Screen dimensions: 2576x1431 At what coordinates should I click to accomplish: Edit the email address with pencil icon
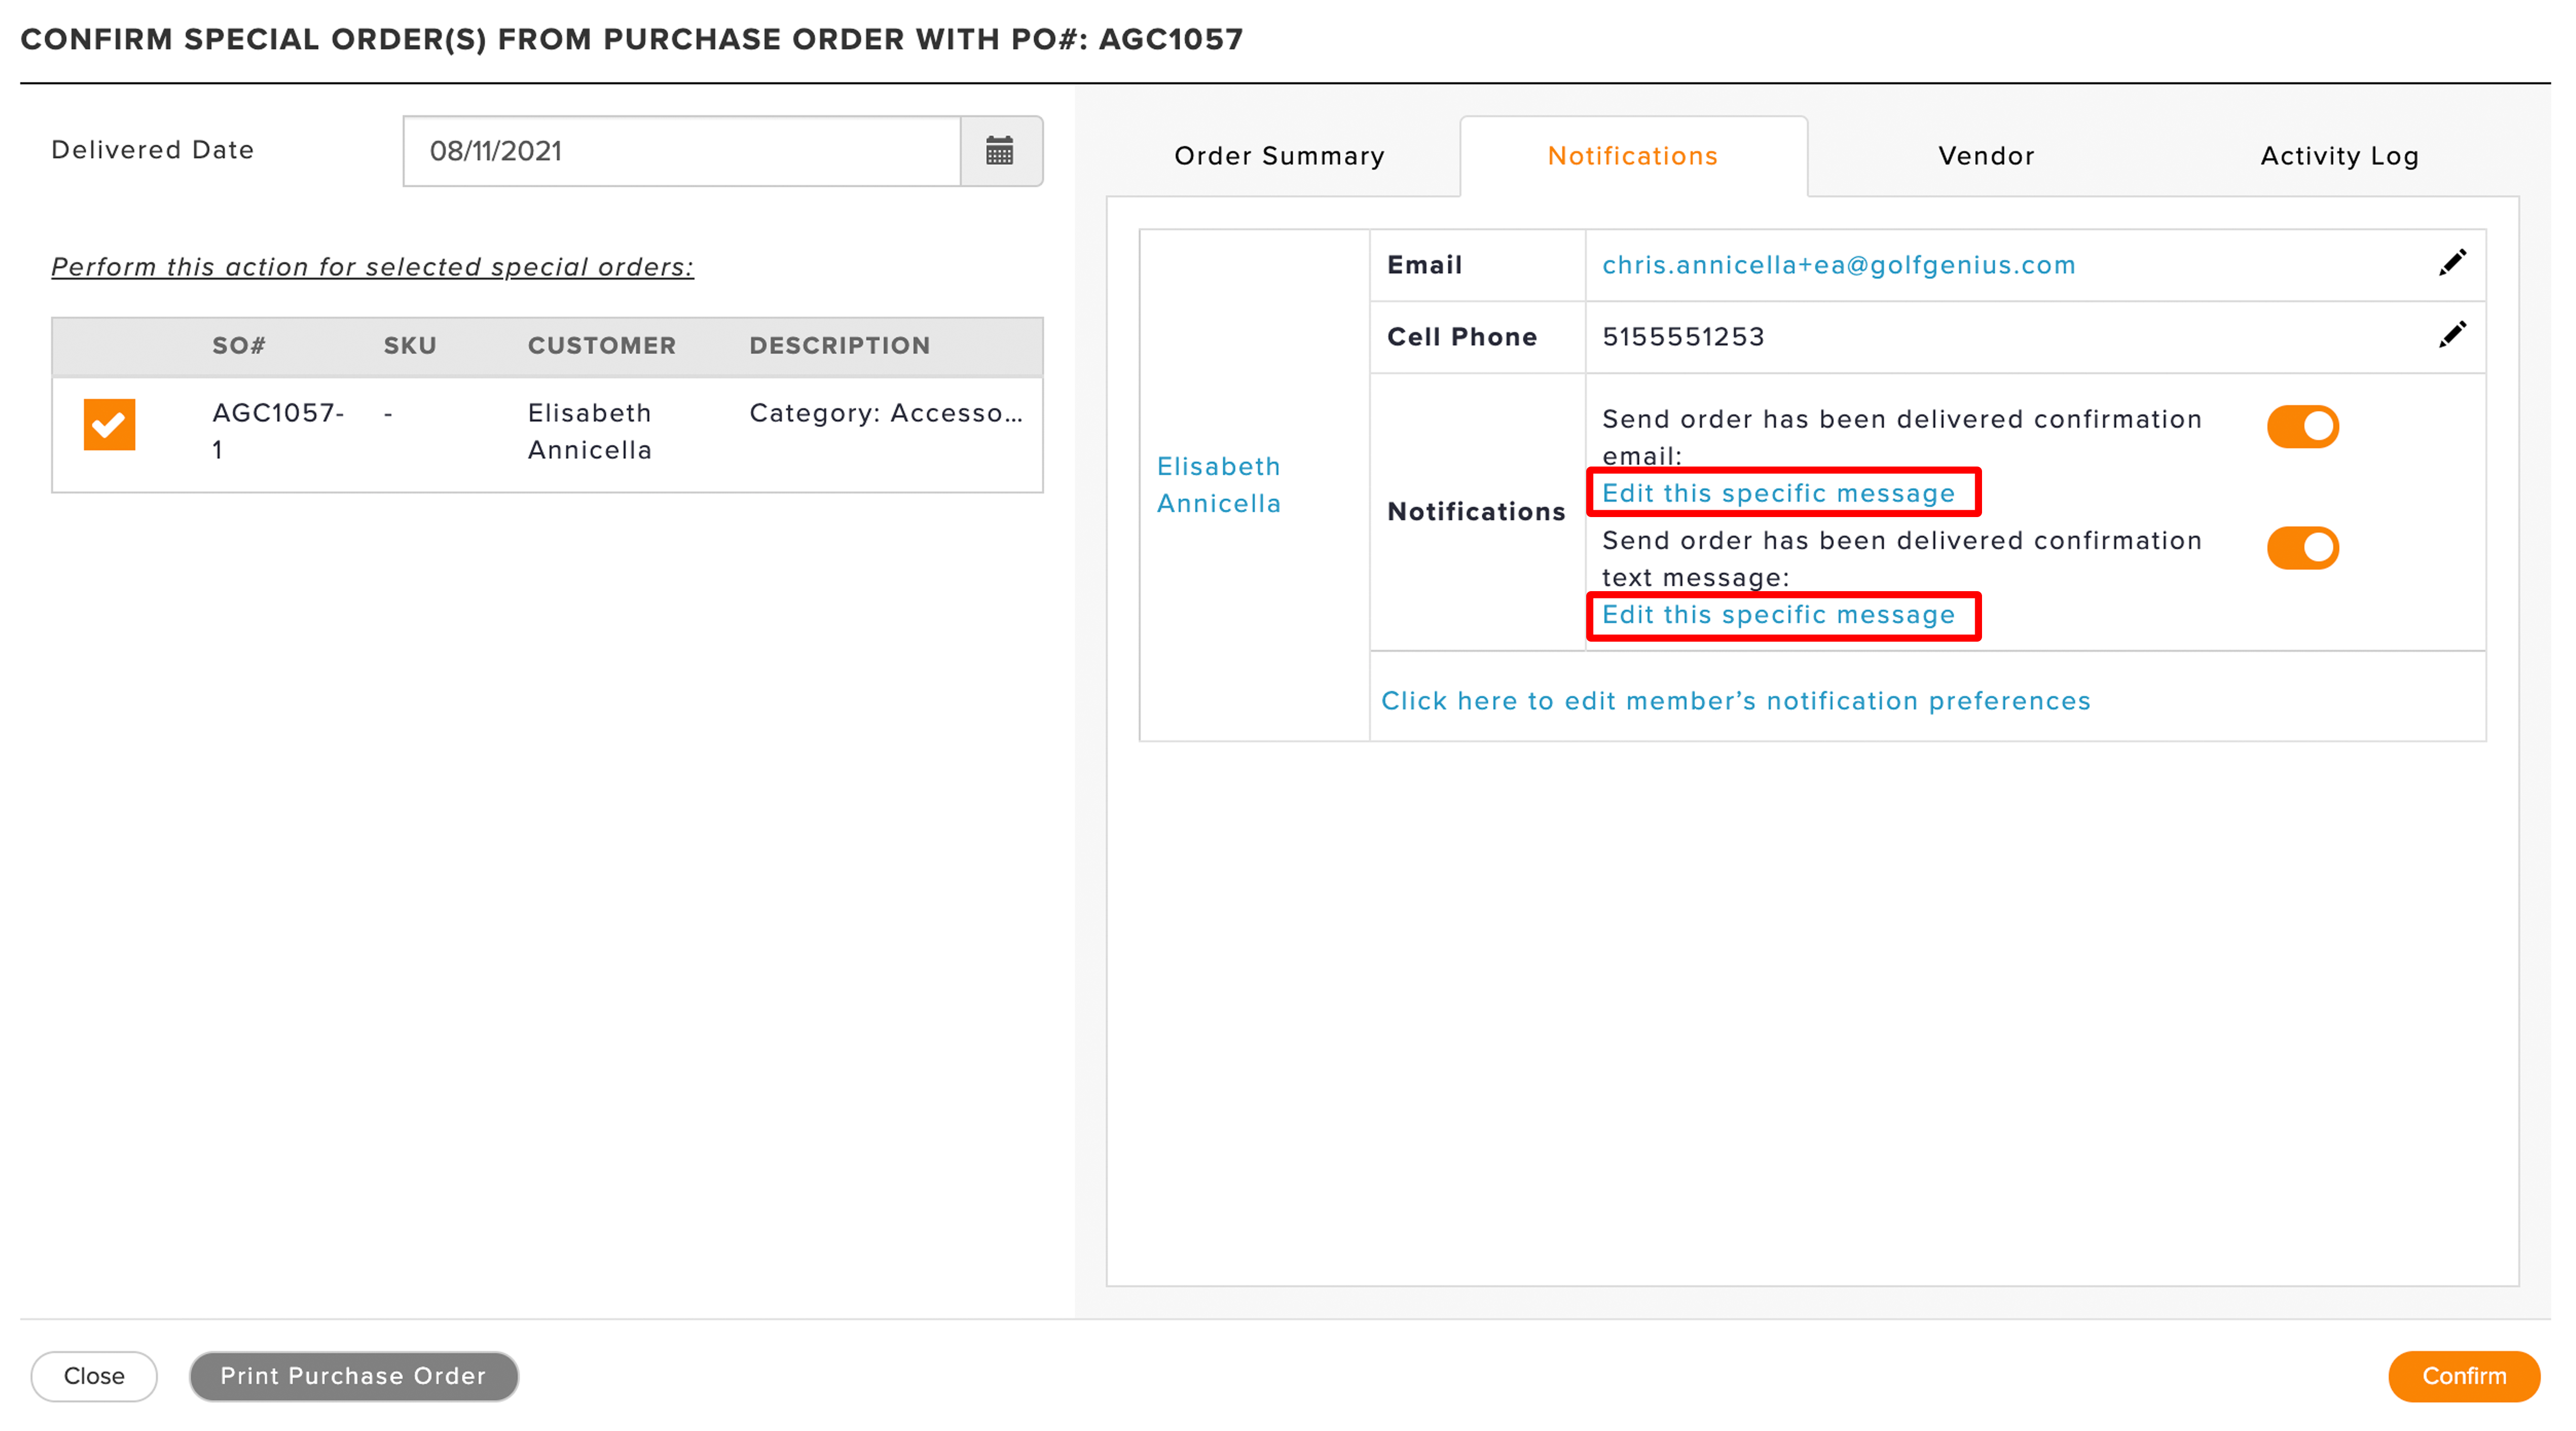2452,263
